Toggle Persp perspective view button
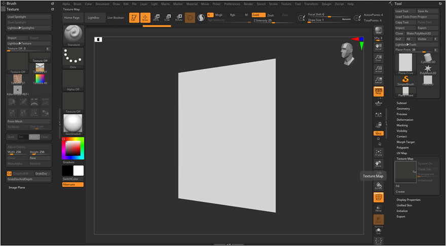 tap(379, 91)
